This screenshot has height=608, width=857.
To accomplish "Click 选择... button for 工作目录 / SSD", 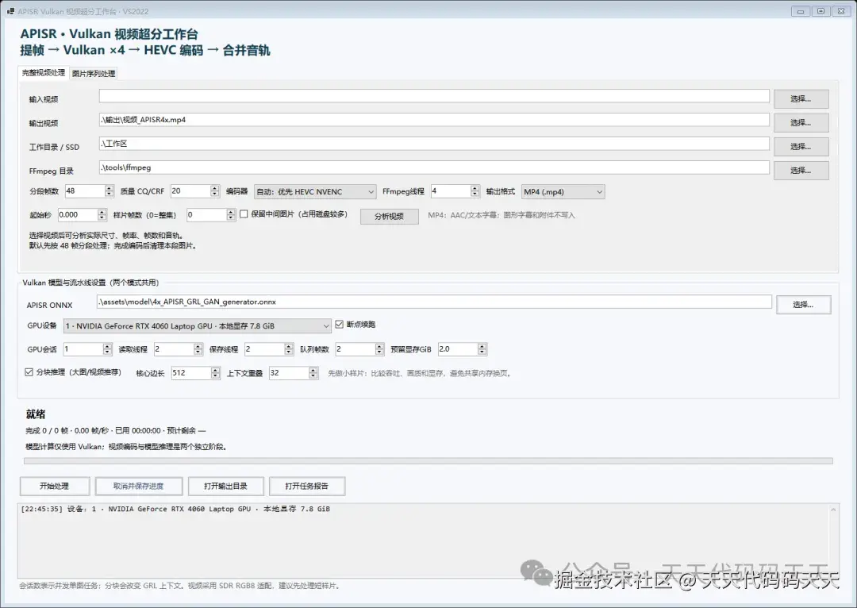I will [x=801, y=147].
